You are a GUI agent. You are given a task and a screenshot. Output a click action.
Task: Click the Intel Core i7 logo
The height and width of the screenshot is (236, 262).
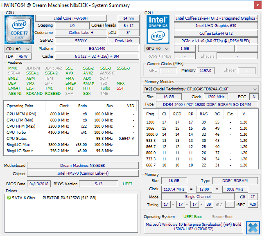click(20, 29)
